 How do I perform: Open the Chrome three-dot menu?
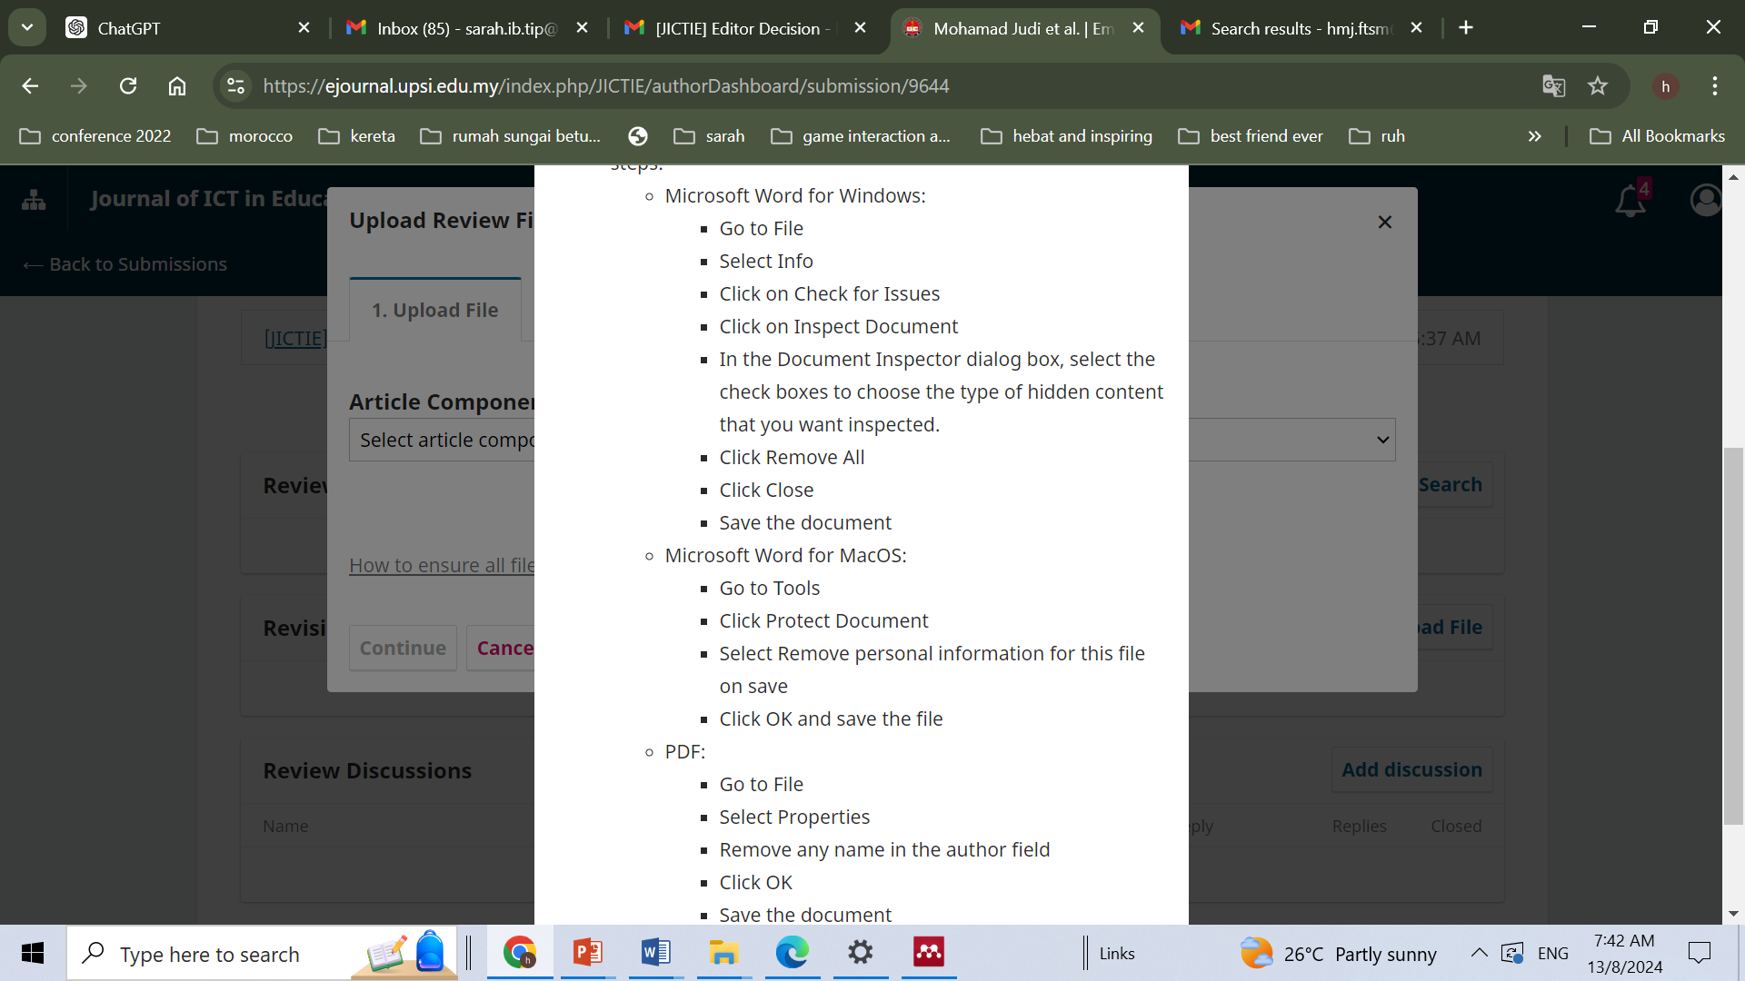[1714, 86]
